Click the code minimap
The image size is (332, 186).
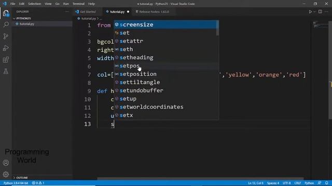click(x=320, y=25)
